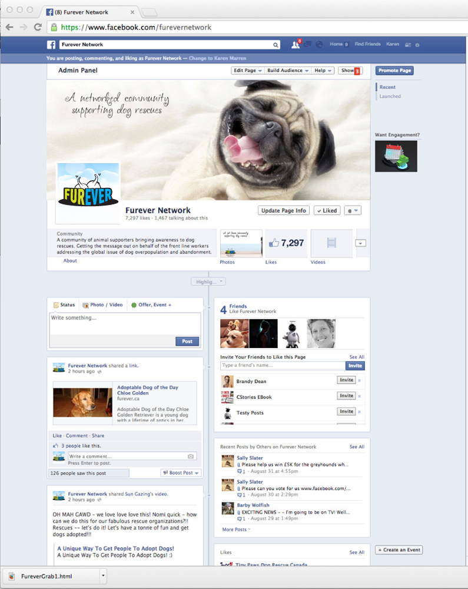Click the Type a friend's name field
468x589 pixels.
point(283,366)
